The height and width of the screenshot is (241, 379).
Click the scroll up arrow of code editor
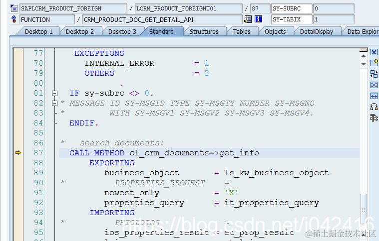(364, 56)
